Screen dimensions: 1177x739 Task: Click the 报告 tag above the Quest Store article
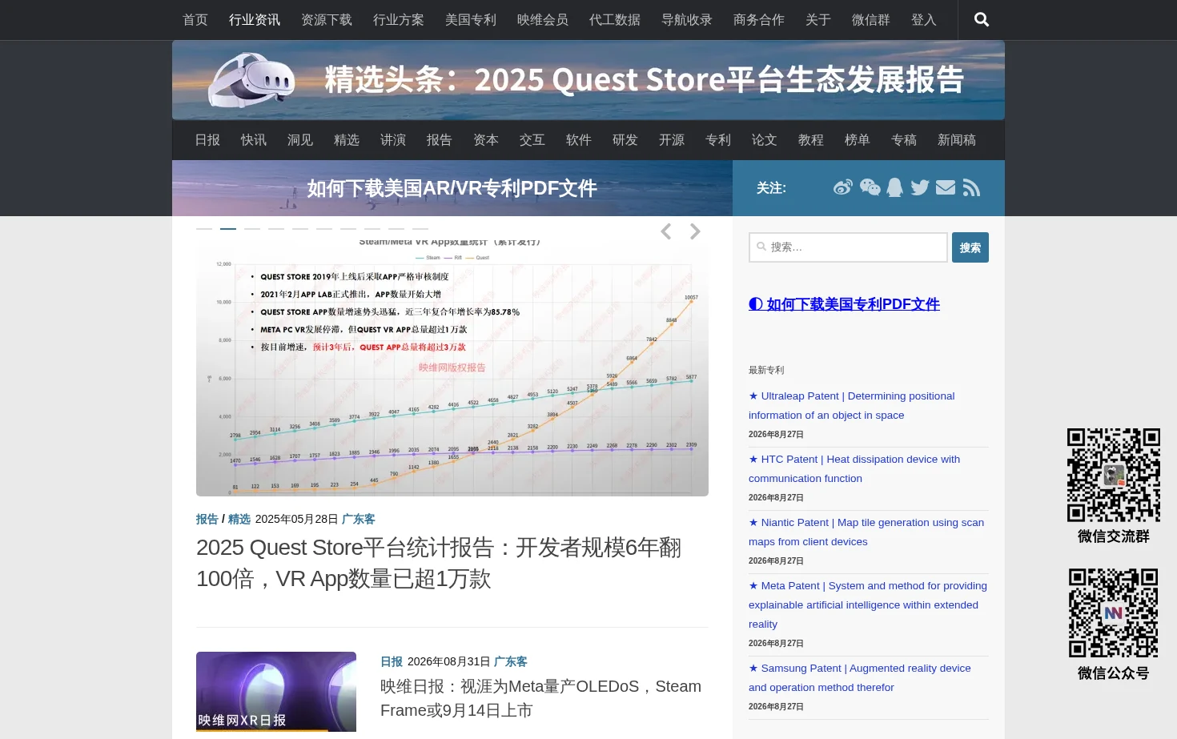pos(207,519)
